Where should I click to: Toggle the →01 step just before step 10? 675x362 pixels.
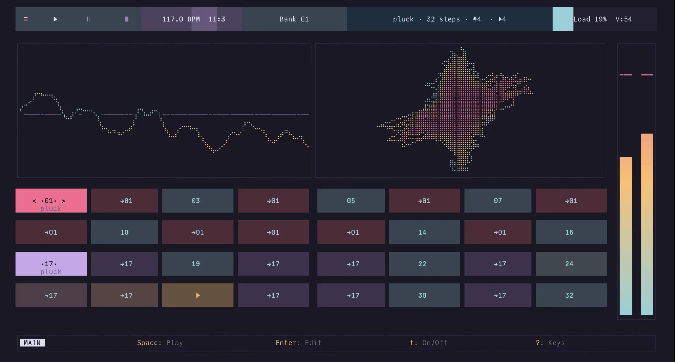51,232
